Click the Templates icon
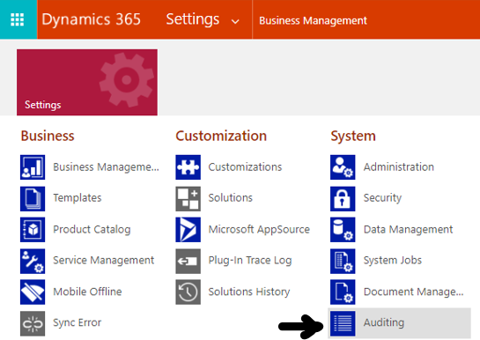This screenshot has height=340, width=480. pos(33,198)
